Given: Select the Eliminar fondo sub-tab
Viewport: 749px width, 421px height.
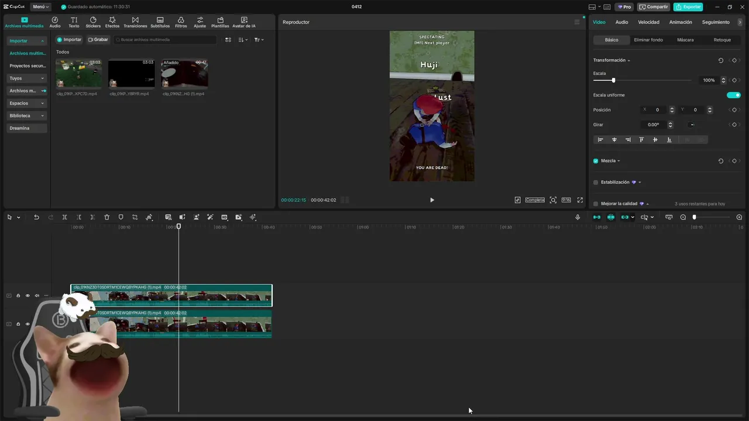Looking at the screenshot, I should [648, 40].
